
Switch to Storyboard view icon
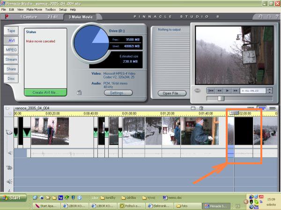[x=251, y=108]
